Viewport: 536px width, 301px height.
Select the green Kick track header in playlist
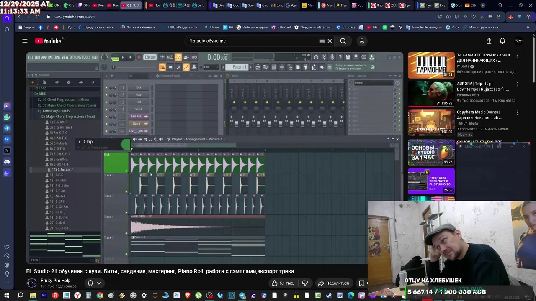click(116, 163)
